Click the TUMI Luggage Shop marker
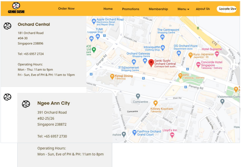 click(x=98, y=36)
